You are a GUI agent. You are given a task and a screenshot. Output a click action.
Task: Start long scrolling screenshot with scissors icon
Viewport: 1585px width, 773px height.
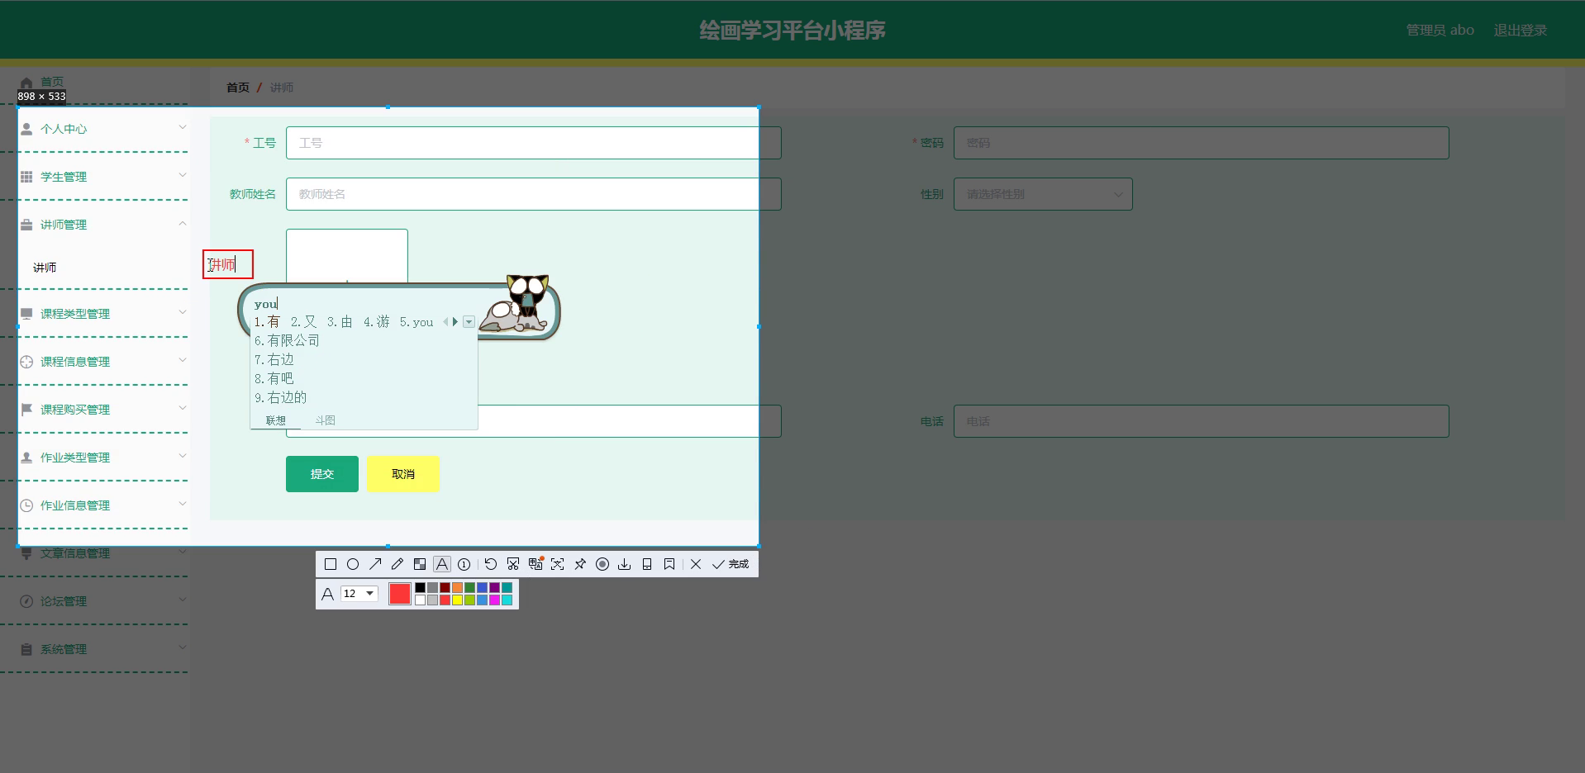[x=513, y=564]
